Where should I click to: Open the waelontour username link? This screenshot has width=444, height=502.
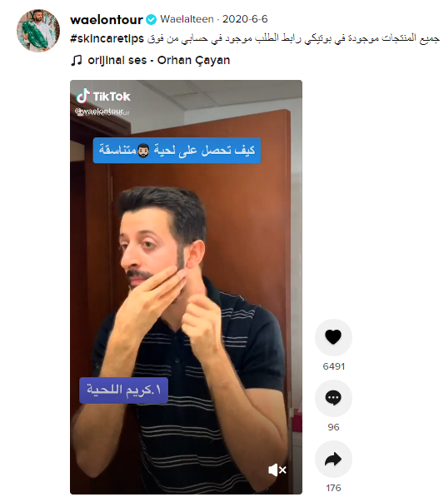pos(107,20)
